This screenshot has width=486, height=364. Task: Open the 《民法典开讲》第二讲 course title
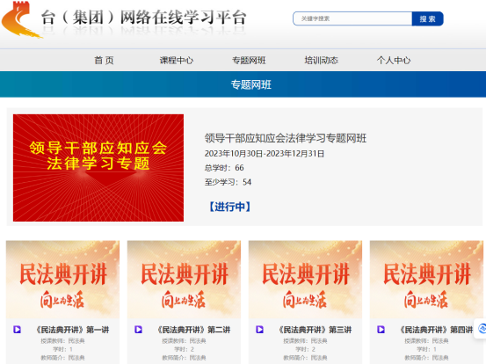[194, 330]
